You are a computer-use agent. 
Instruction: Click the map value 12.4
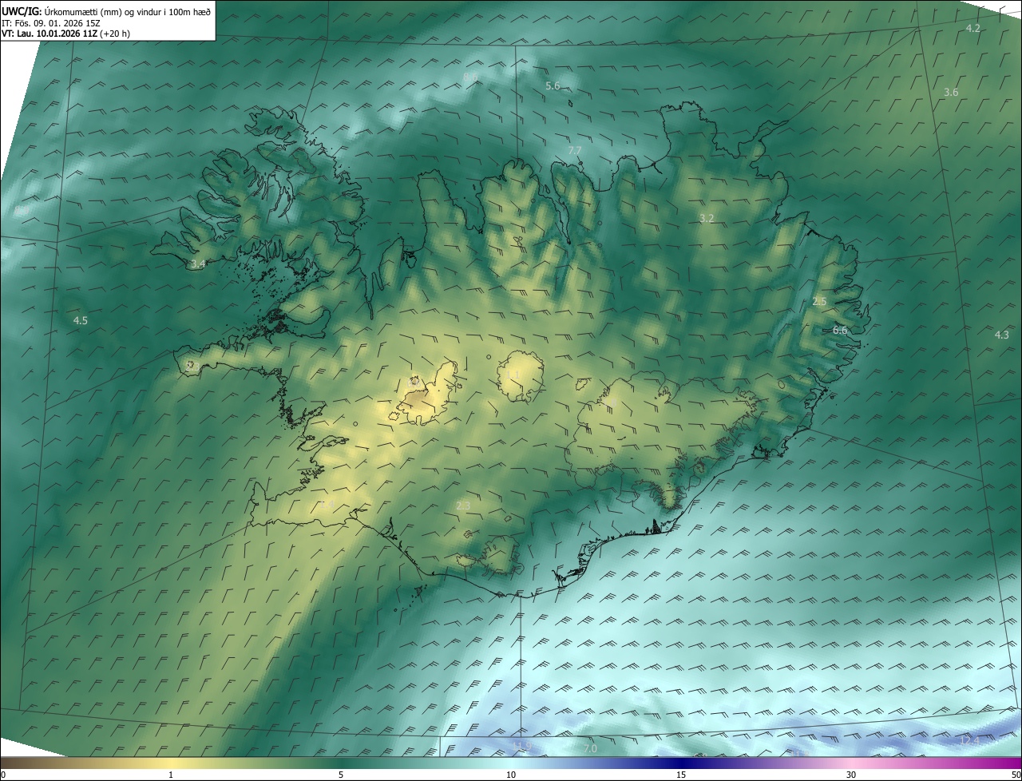969,740
